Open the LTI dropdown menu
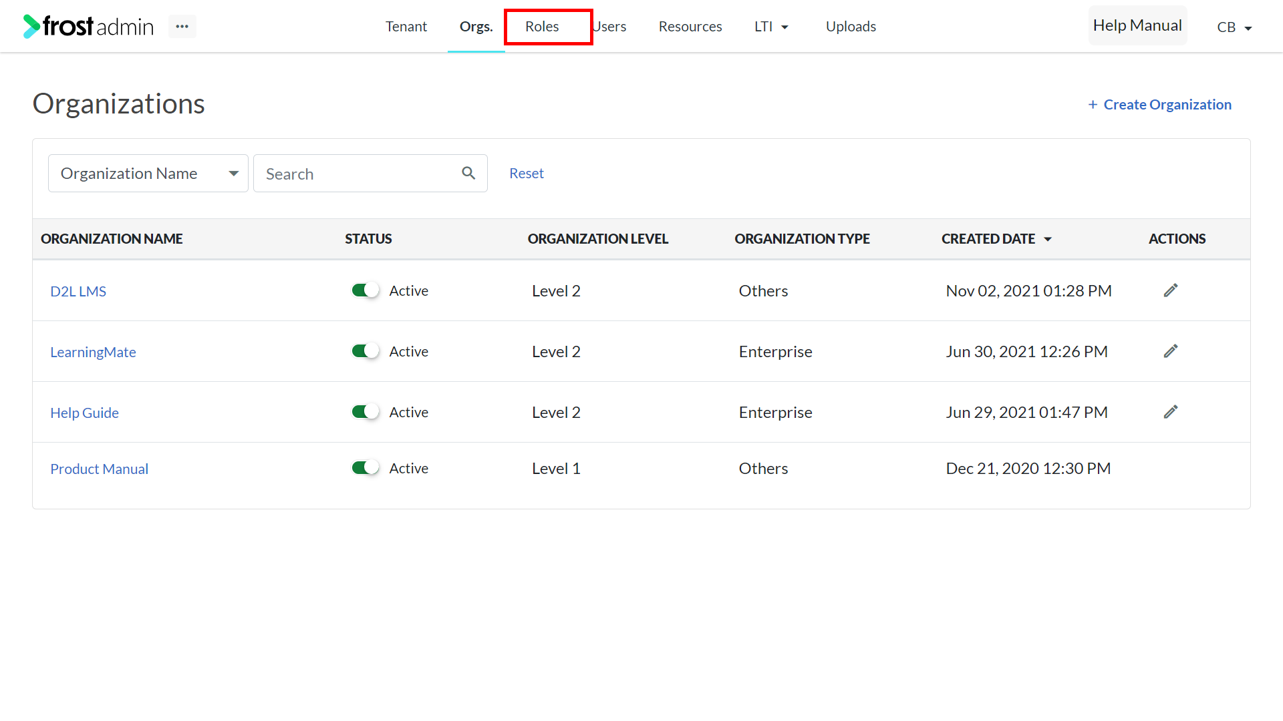The image size is (1283, 721). [x=771, y=27]
